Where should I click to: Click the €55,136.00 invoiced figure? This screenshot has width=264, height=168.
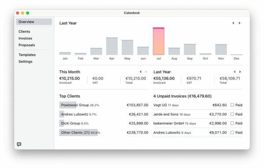tap(164, 79)
